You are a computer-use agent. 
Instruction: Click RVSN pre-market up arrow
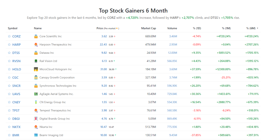[114, 61]
